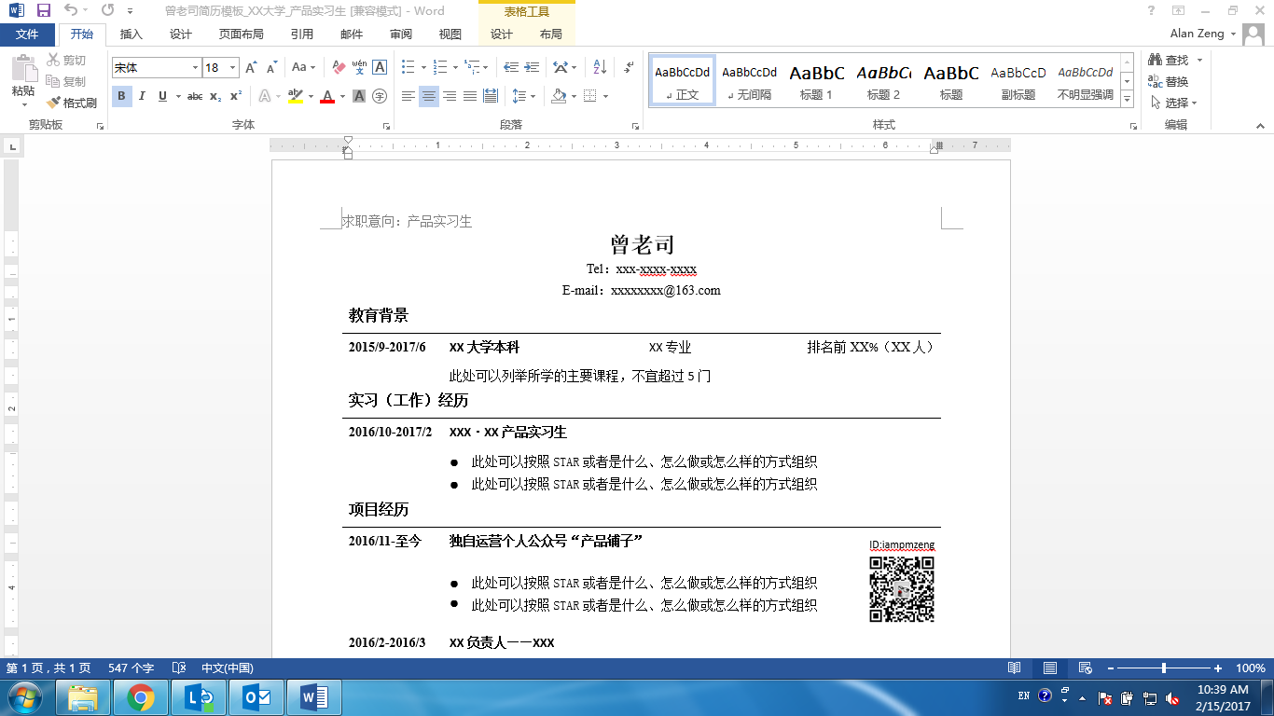Click the Alan Zeng account name
The image size is (1274, 716).
pos(1198,34)
